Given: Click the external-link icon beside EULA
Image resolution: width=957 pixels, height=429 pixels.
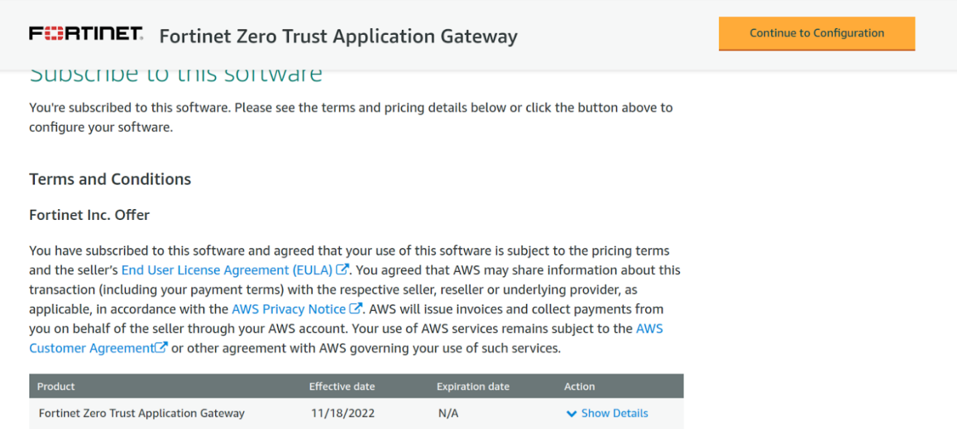Looking at the screenshot, I should pyautogui.click(x=342, y=269).
